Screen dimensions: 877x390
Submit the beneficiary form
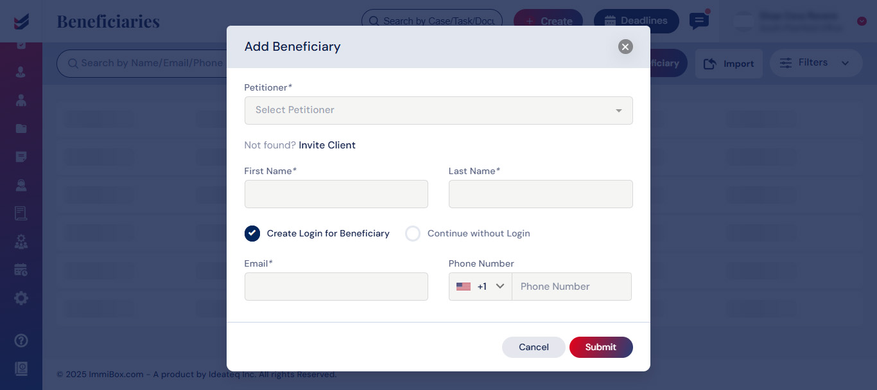[601, 347]
